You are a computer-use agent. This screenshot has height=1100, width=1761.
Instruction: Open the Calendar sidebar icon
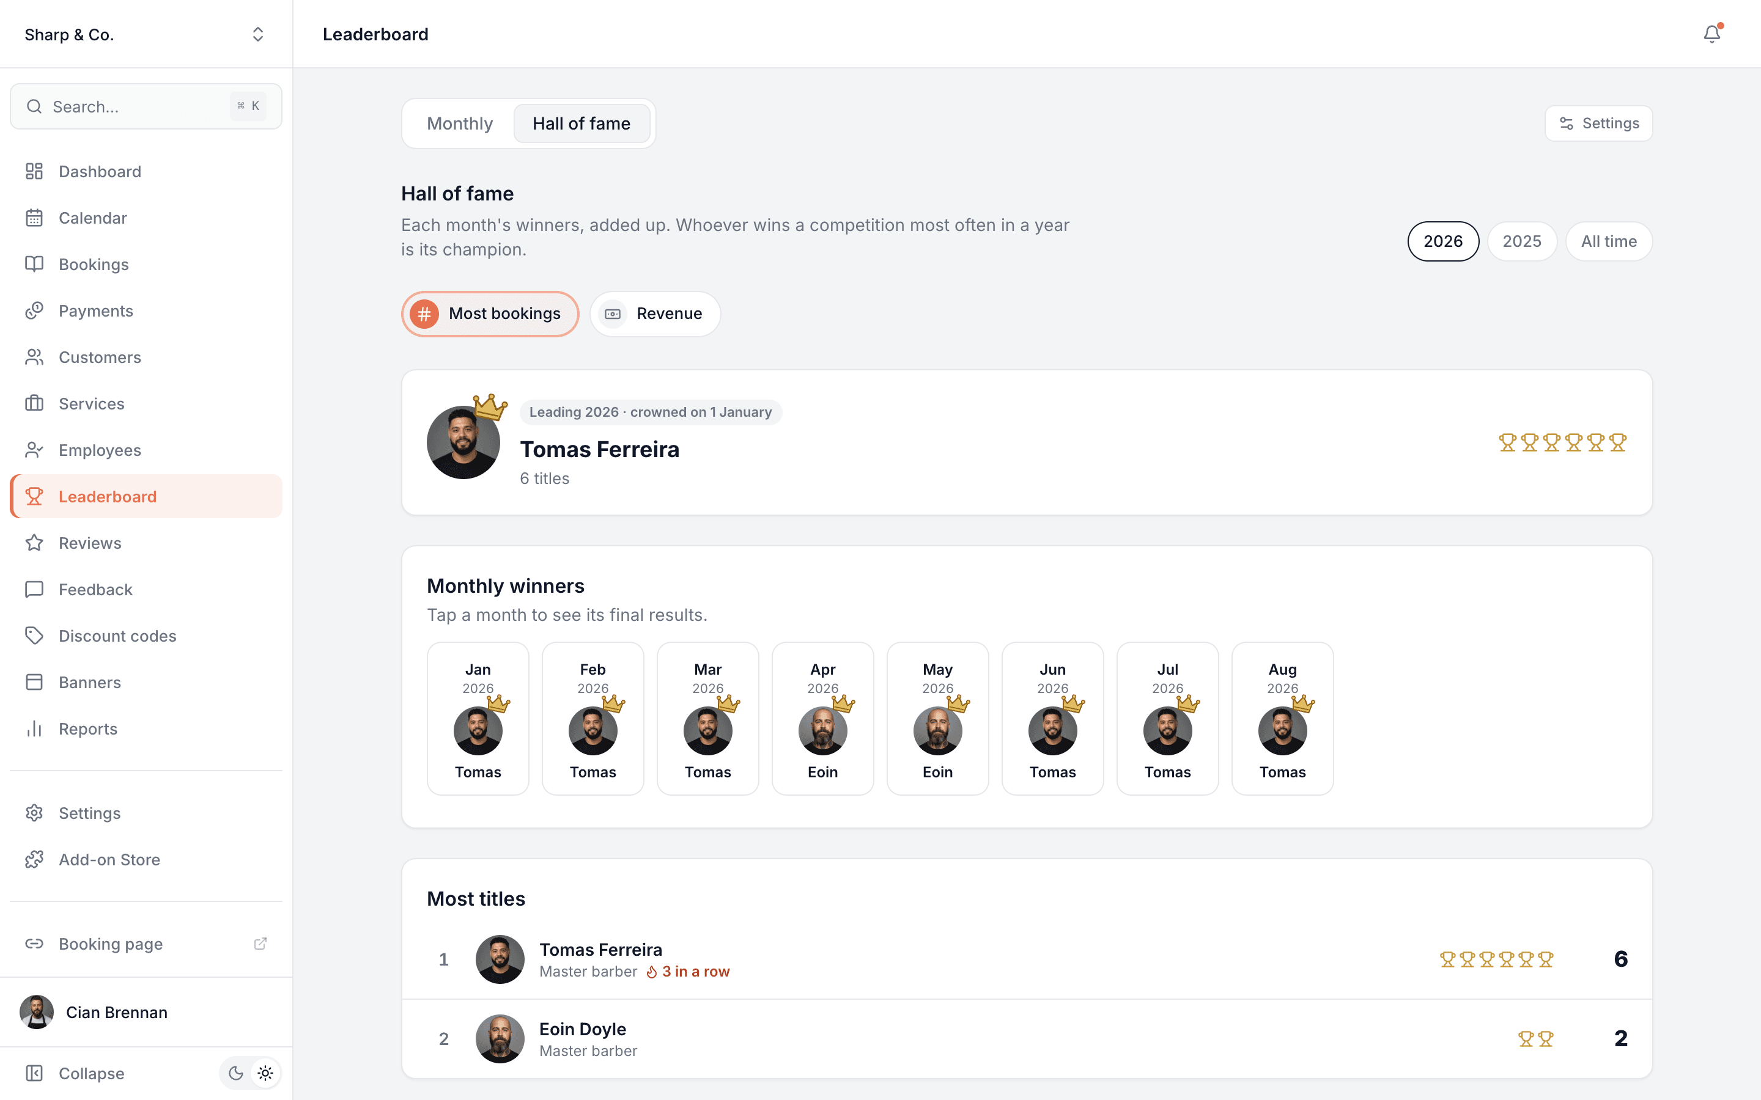[34, 218]
